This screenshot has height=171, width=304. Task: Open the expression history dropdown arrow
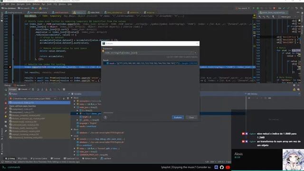(x=195, y=53)
